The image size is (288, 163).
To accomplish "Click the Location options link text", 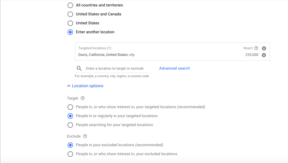I will (x=88, y=86).
